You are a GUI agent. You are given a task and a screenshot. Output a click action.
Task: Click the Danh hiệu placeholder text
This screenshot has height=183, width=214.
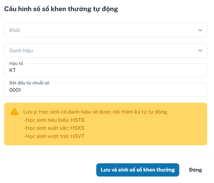[x=21, y=51]
